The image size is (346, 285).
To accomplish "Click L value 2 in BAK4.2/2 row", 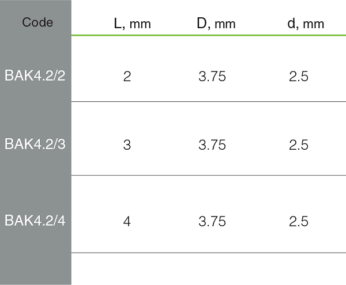I will (127, 77).
